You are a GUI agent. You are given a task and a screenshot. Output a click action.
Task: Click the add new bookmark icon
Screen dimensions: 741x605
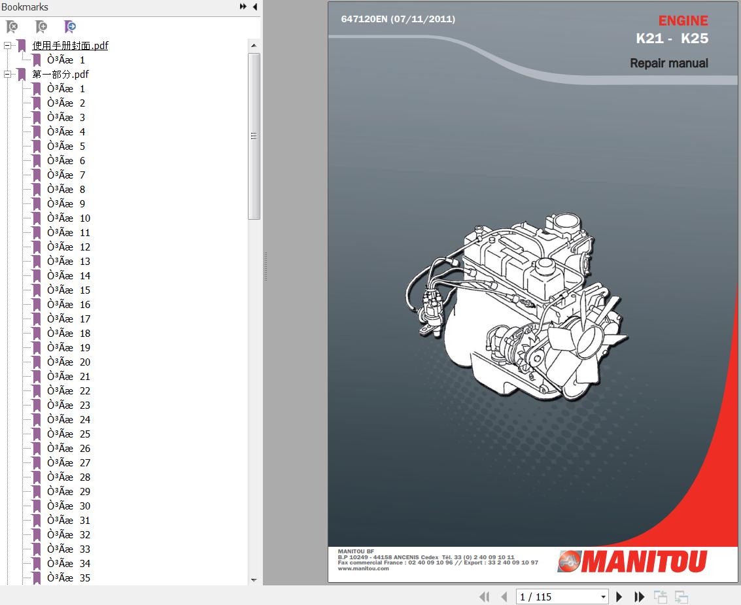point(41,26)
